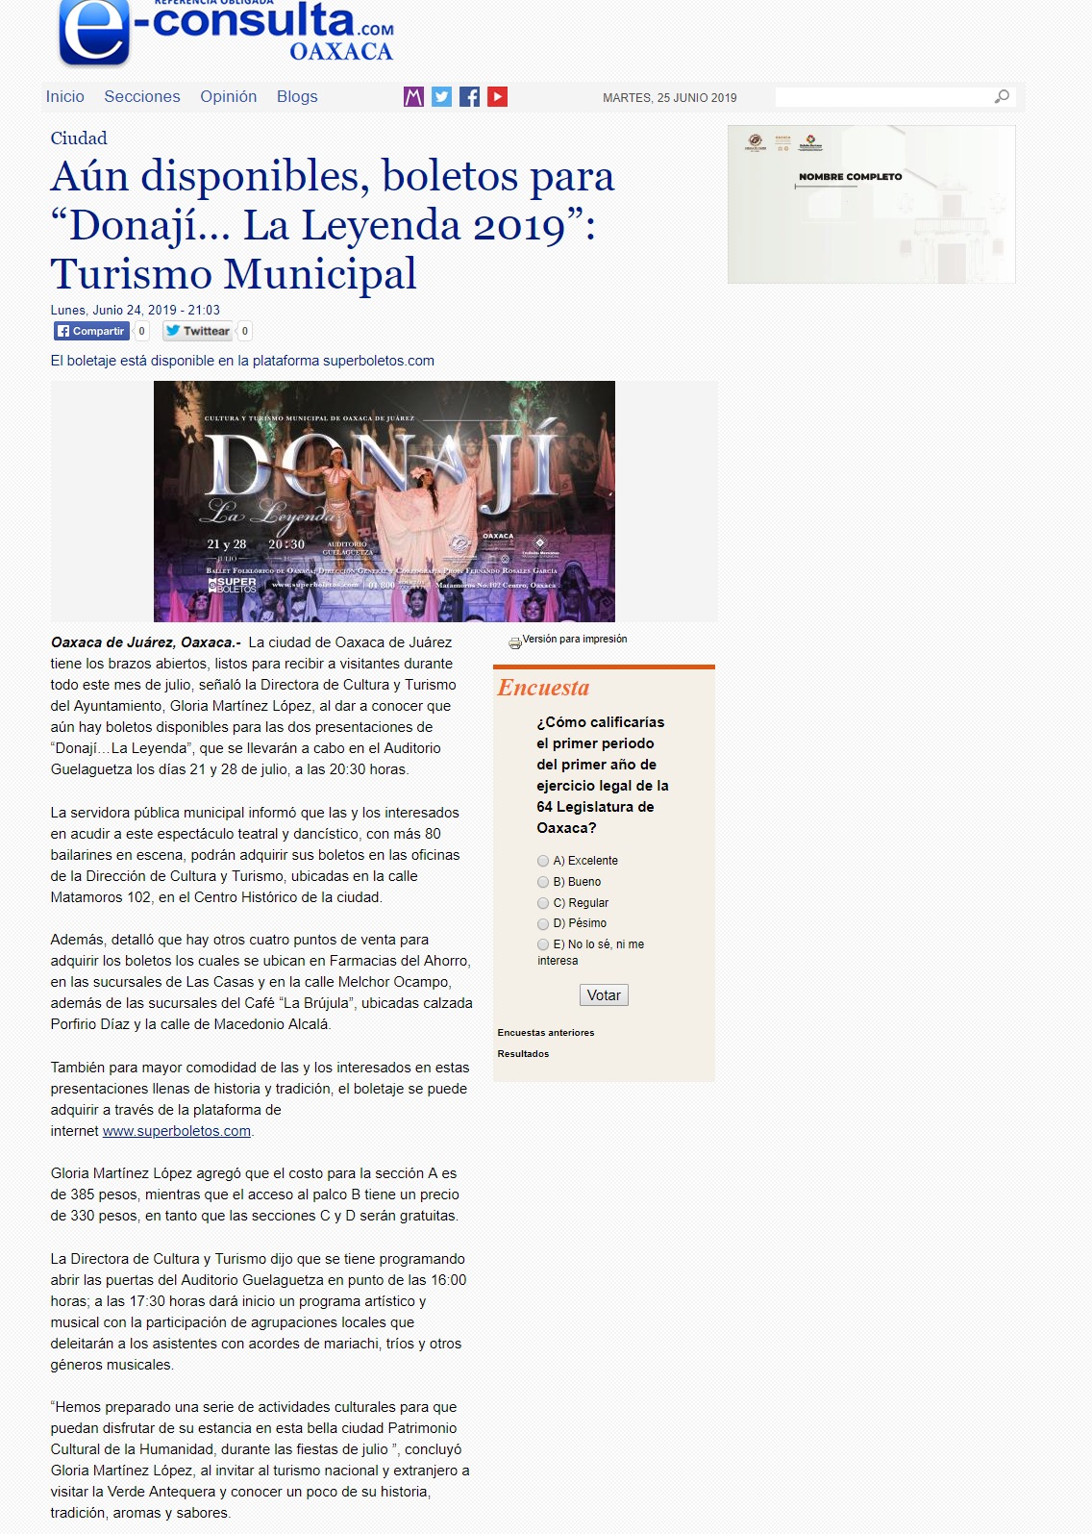Select survey option D) Pésimo
Image resolution: width=1092 pixels, height=1534 pixels.
(x=543, y=923)
